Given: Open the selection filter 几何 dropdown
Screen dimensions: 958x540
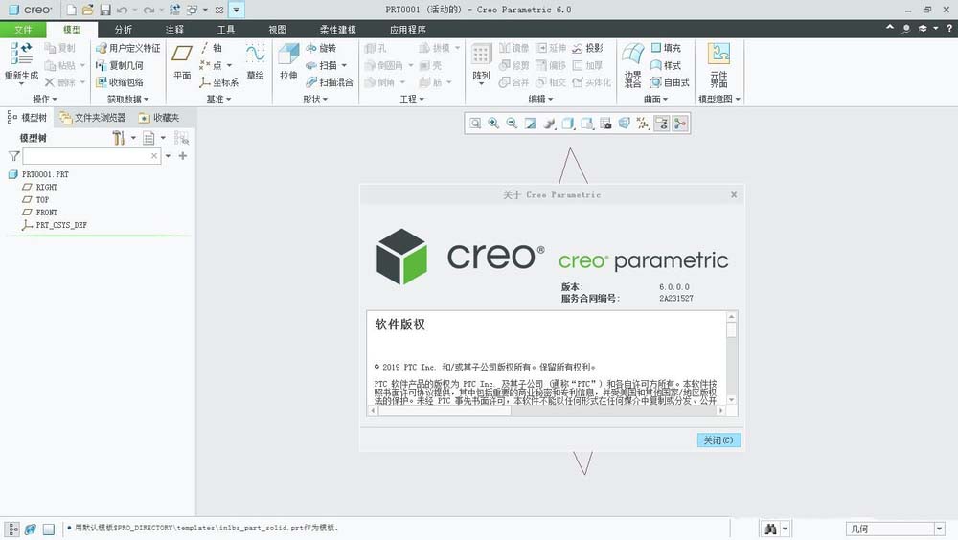Looking at the screenshot, I should coord(939,529).
